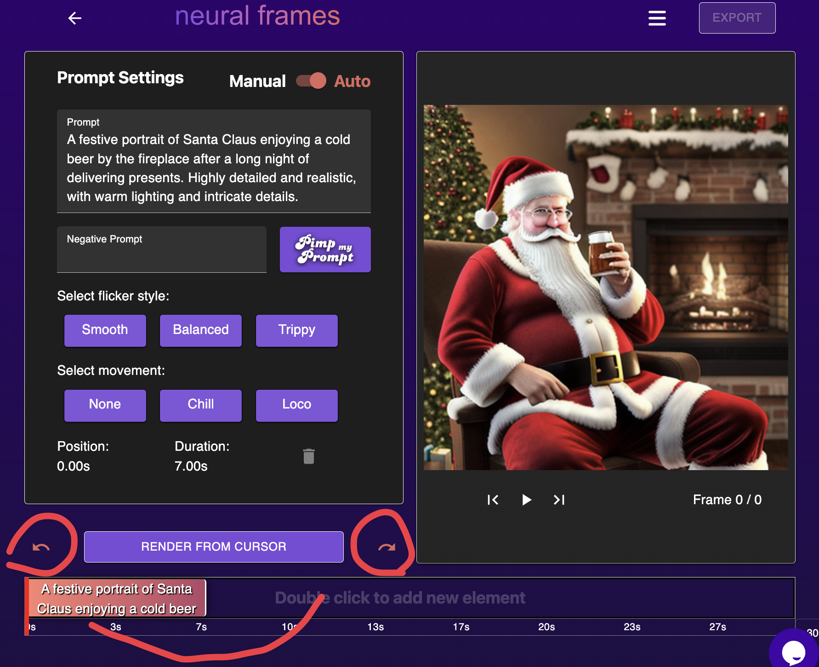This screenshot has height=667, width=819.
Task: Toggle the Manual/Auto switch
Action: pos(311,81)
